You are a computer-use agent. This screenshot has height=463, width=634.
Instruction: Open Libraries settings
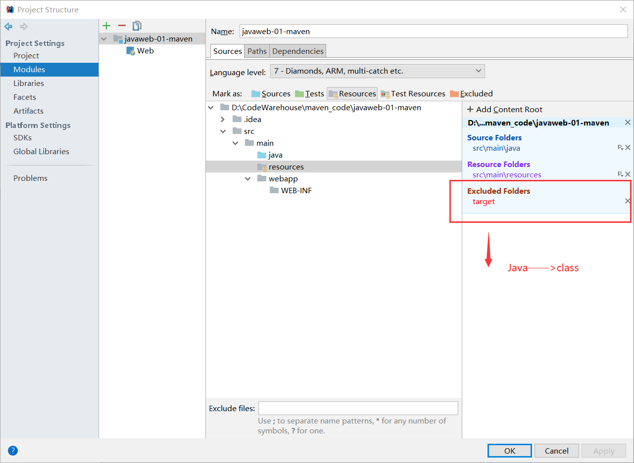[29, 84]
